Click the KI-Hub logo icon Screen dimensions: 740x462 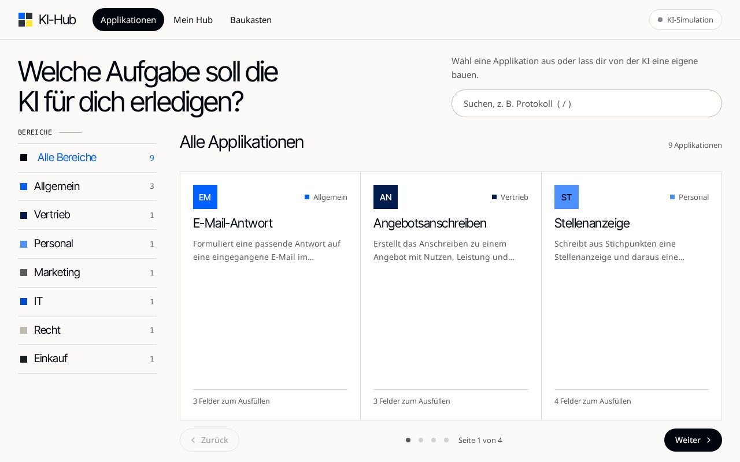25,20
